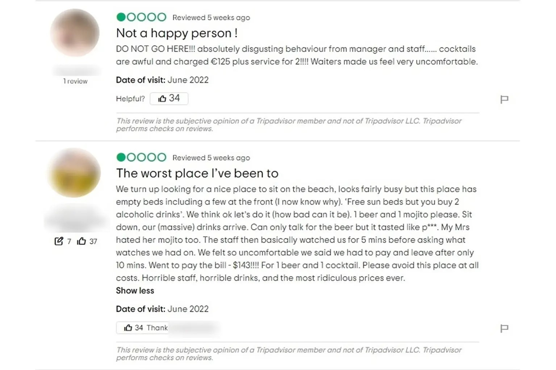The height and width of the screenshot is (370, 556).
Task: Click the "1 review" count under first reviewer
Action: coord(75,81)
